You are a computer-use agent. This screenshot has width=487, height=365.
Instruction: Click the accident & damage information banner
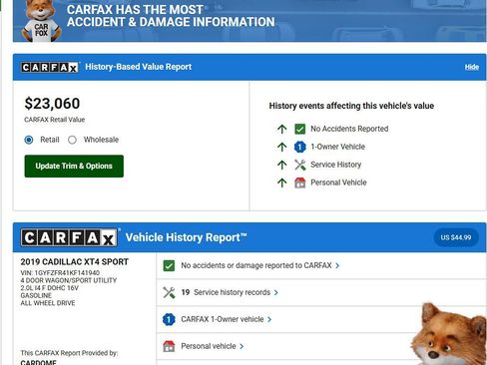(x=249, y=21)
